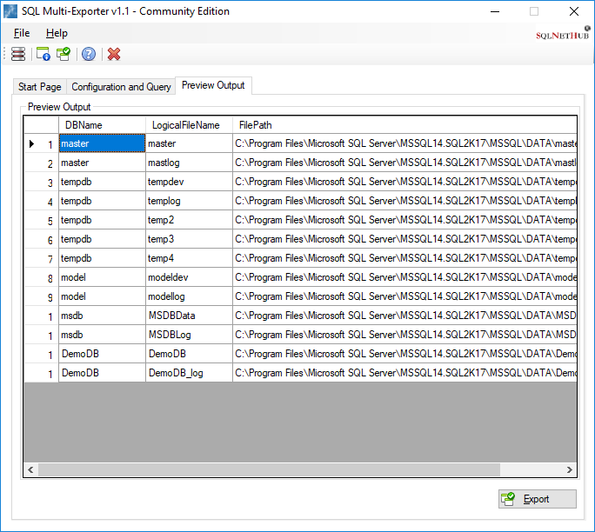595x532 pixels.
Task: Click the temp3 LogicalFileName cell
Action: tap(189, 239)
